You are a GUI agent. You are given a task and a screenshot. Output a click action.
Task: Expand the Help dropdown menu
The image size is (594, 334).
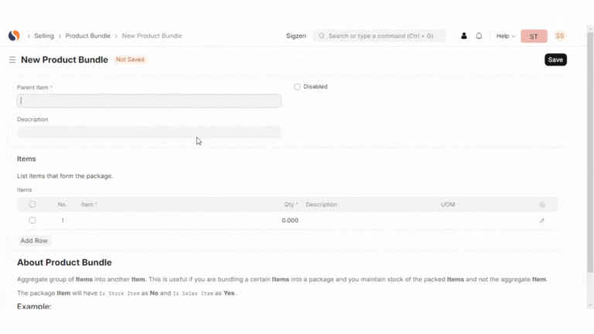pos(506,36)
